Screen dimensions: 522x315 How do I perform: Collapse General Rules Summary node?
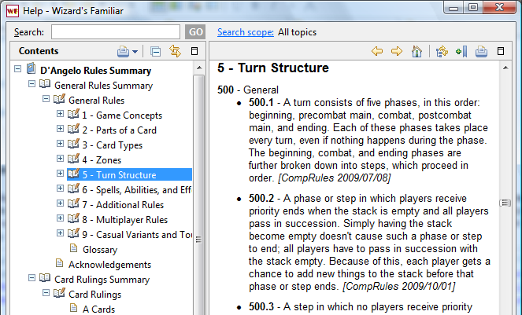point(31,84)
